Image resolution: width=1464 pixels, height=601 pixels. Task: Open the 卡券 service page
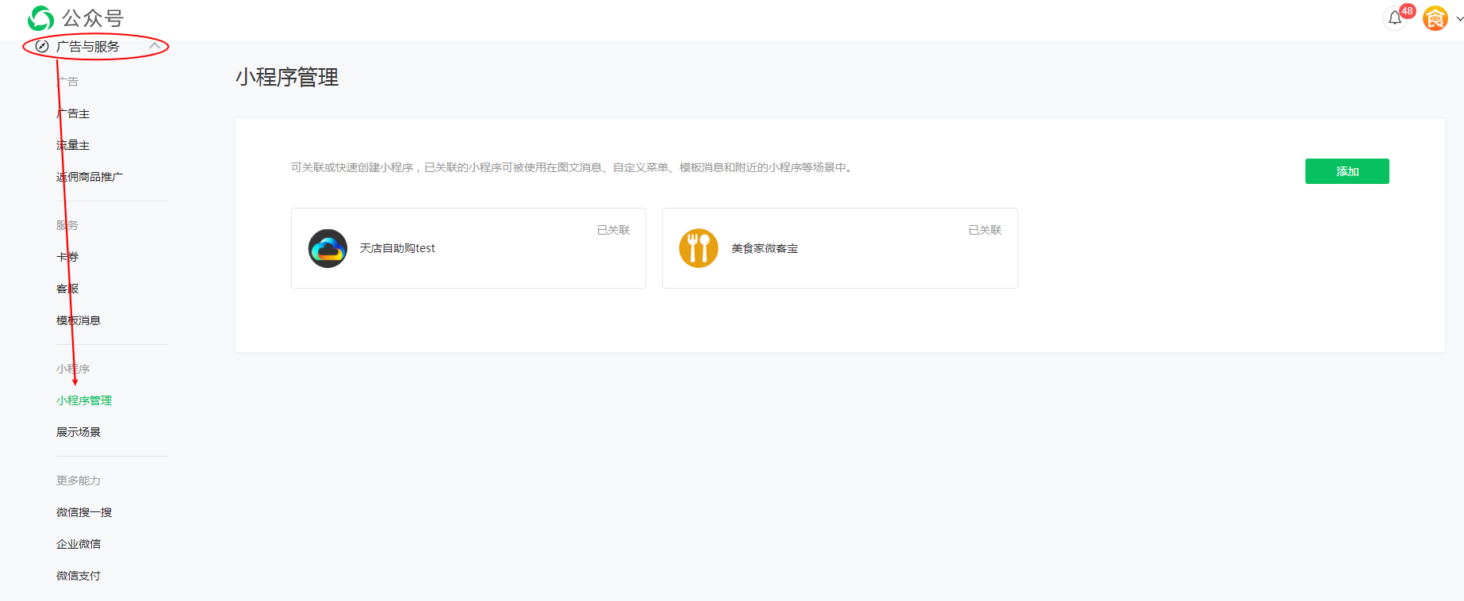pos(67,257)
